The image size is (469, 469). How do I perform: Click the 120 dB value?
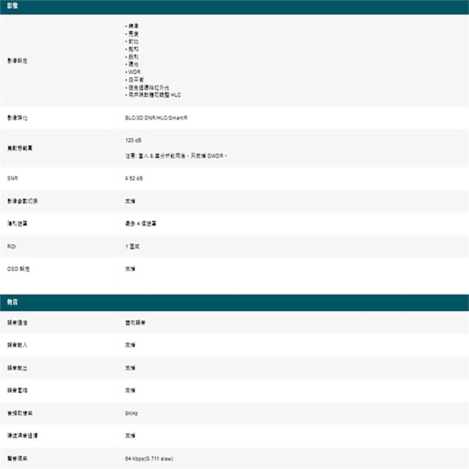pyautogui.click(x=133, y=140)
